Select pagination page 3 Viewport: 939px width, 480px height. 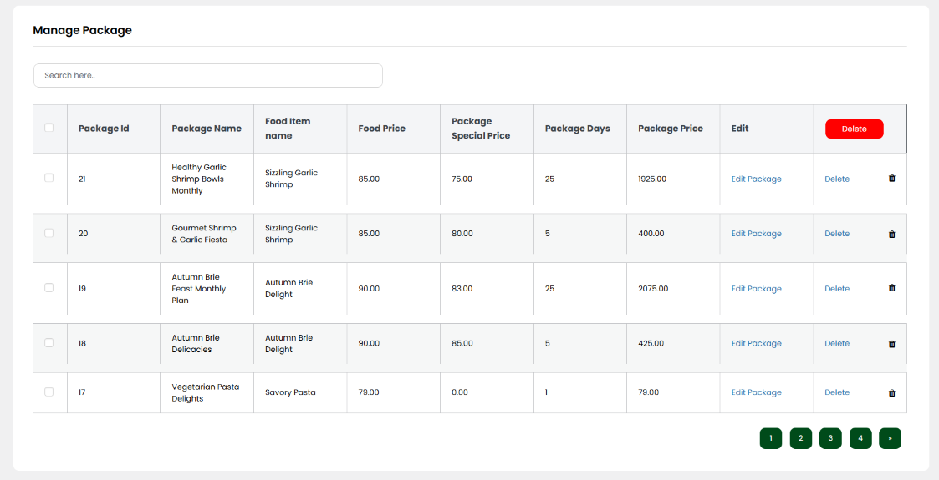click(x=830, y=438)
